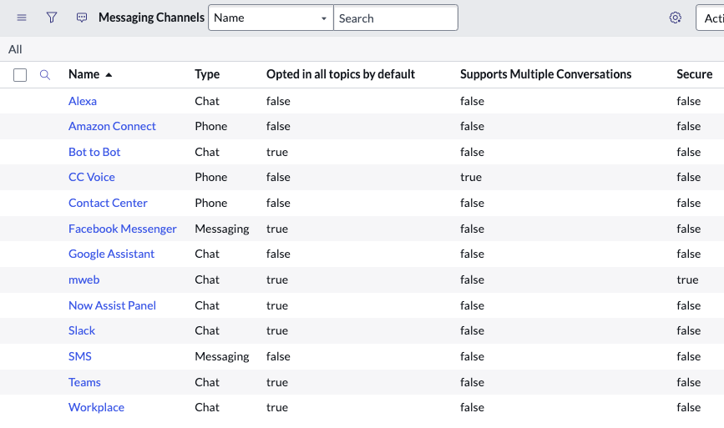Click Messaging type in SMS row

(221, 356)
